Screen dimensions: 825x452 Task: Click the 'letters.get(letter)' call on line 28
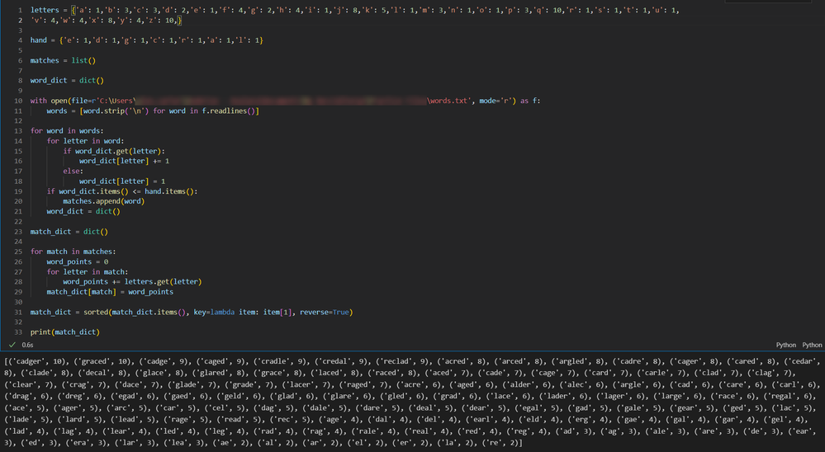(x=164, y=282)
